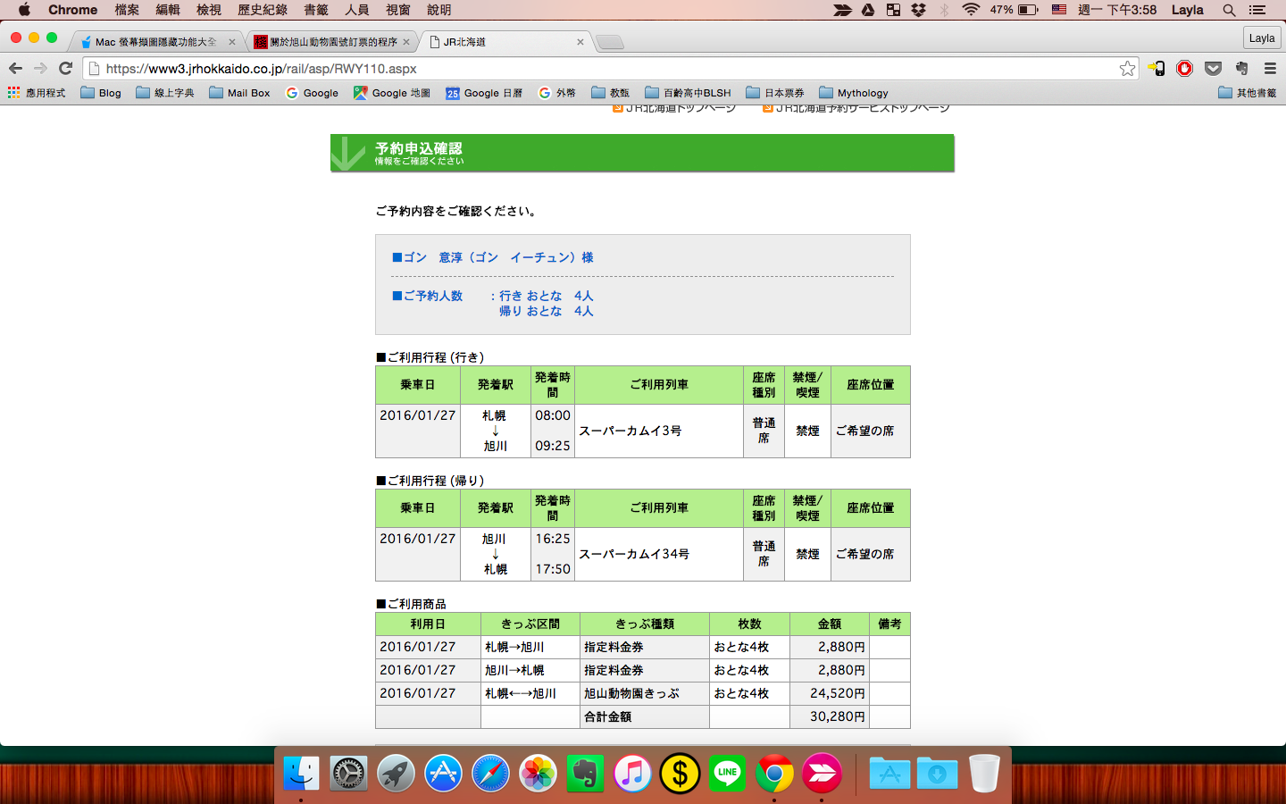This screenshot has height=804, width=1286.
Task: Open a new tab button
Action: click(x=609, y=42)
